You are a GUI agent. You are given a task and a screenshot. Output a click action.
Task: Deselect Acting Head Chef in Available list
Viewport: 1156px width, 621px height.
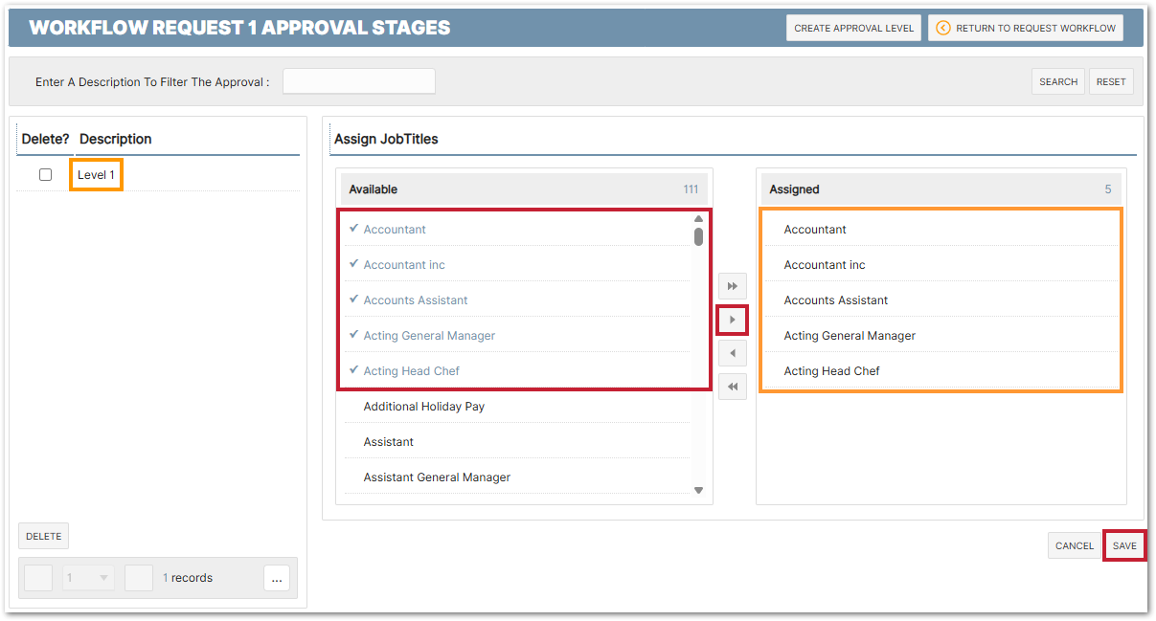(411, 371)
